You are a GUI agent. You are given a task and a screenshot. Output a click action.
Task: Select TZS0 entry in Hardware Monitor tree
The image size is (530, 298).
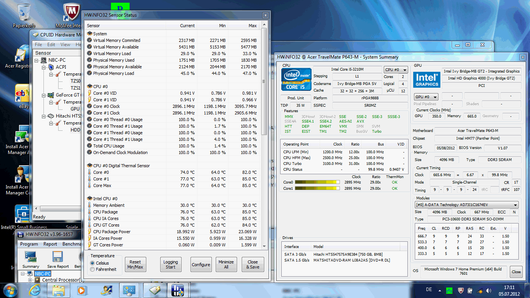pos(75,81)
